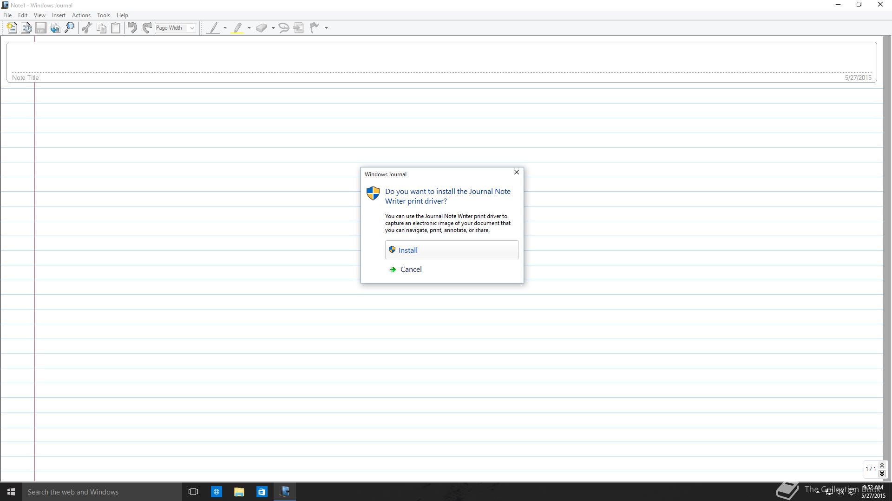Click the Insert/Remove Space tool
This screenshot has height=501, width=892.
point(299,28)
